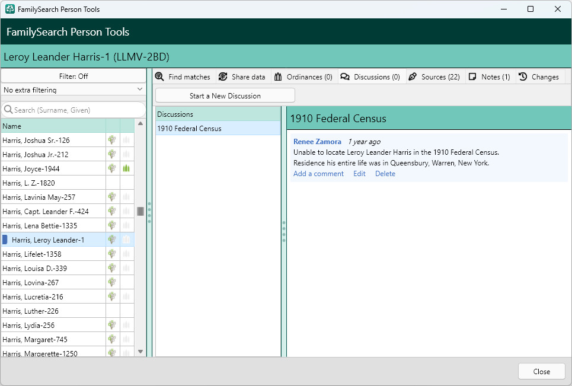
Task: Go to the Sources (22) tab
Action: 434,76
